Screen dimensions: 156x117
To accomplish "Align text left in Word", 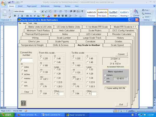I will pyautogui.click(x=55, y=16).
